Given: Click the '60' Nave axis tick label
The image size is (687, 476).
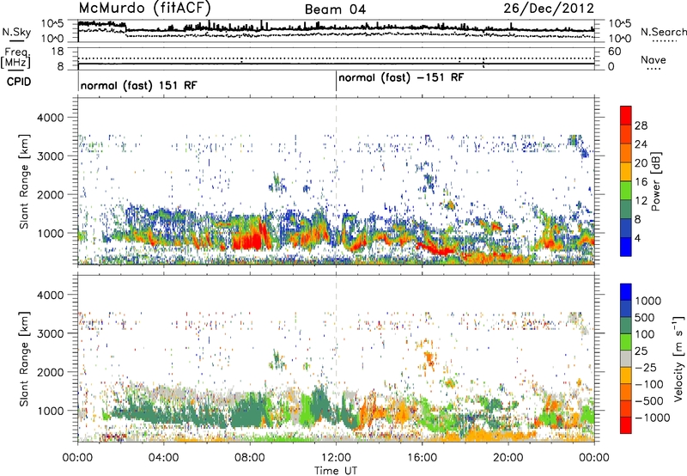Looking at the screenshot, I should click(615, 52).
